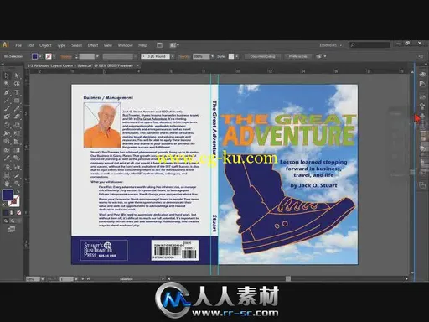Viewport: 429px width, 322px height.
Task: Click the Preferences button
Action: tap(297, 56)
